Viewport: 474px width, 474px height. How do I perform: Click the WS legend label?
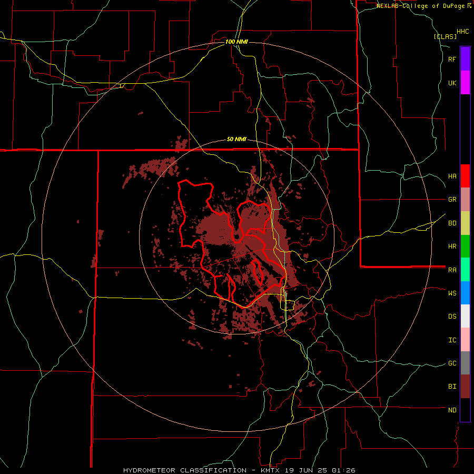point(452,293)
